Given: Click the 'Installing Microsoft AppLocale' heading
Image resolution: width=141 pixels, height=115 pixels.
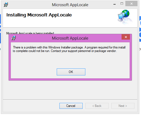Looking at the screenshot, I should click(x=39, y=15).
